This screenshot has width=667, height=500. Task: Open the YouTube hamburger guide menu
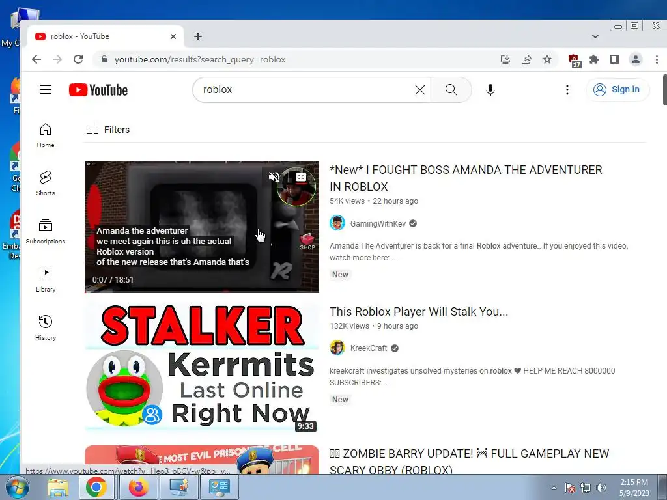coord(46,90)
